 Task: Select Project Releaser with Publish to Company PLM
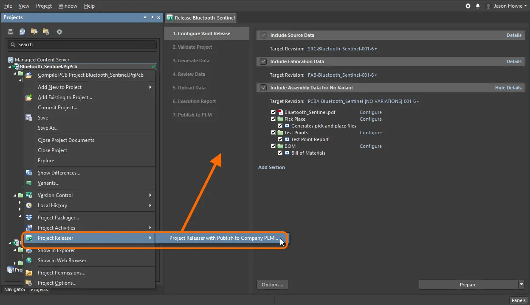pos(223,238)
